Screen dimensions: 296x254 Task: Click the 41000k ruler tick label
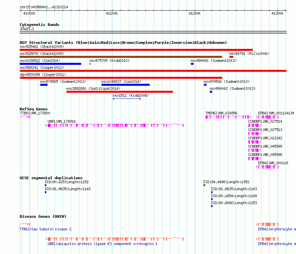(x=29, y=13)
